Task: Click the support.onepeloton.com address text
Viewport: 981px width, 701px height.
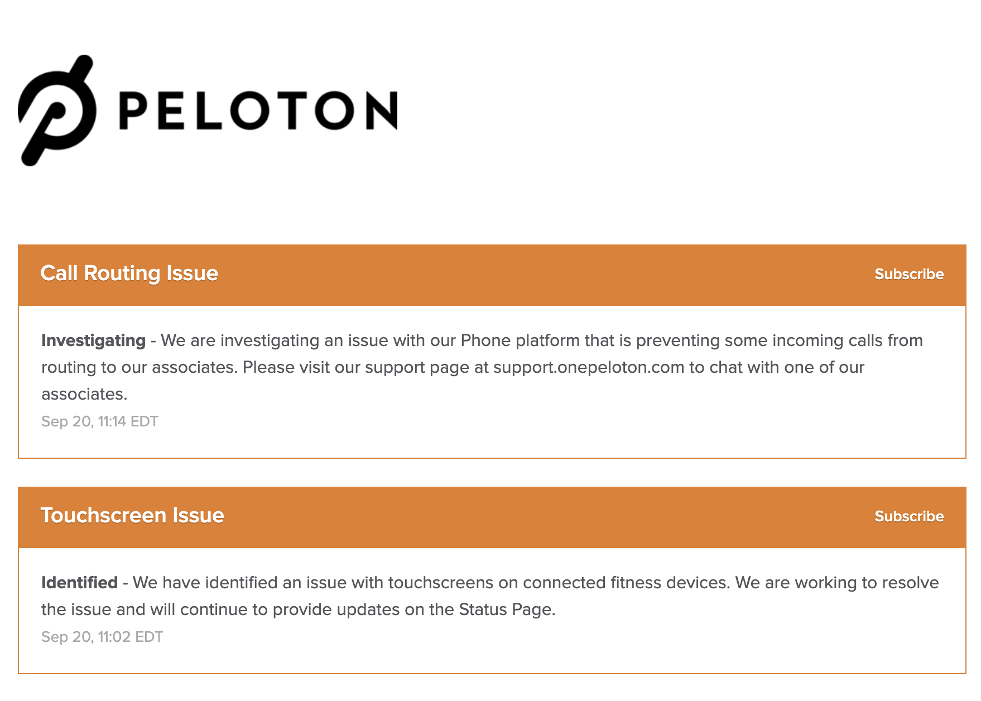Action: (x=589, y=367)
